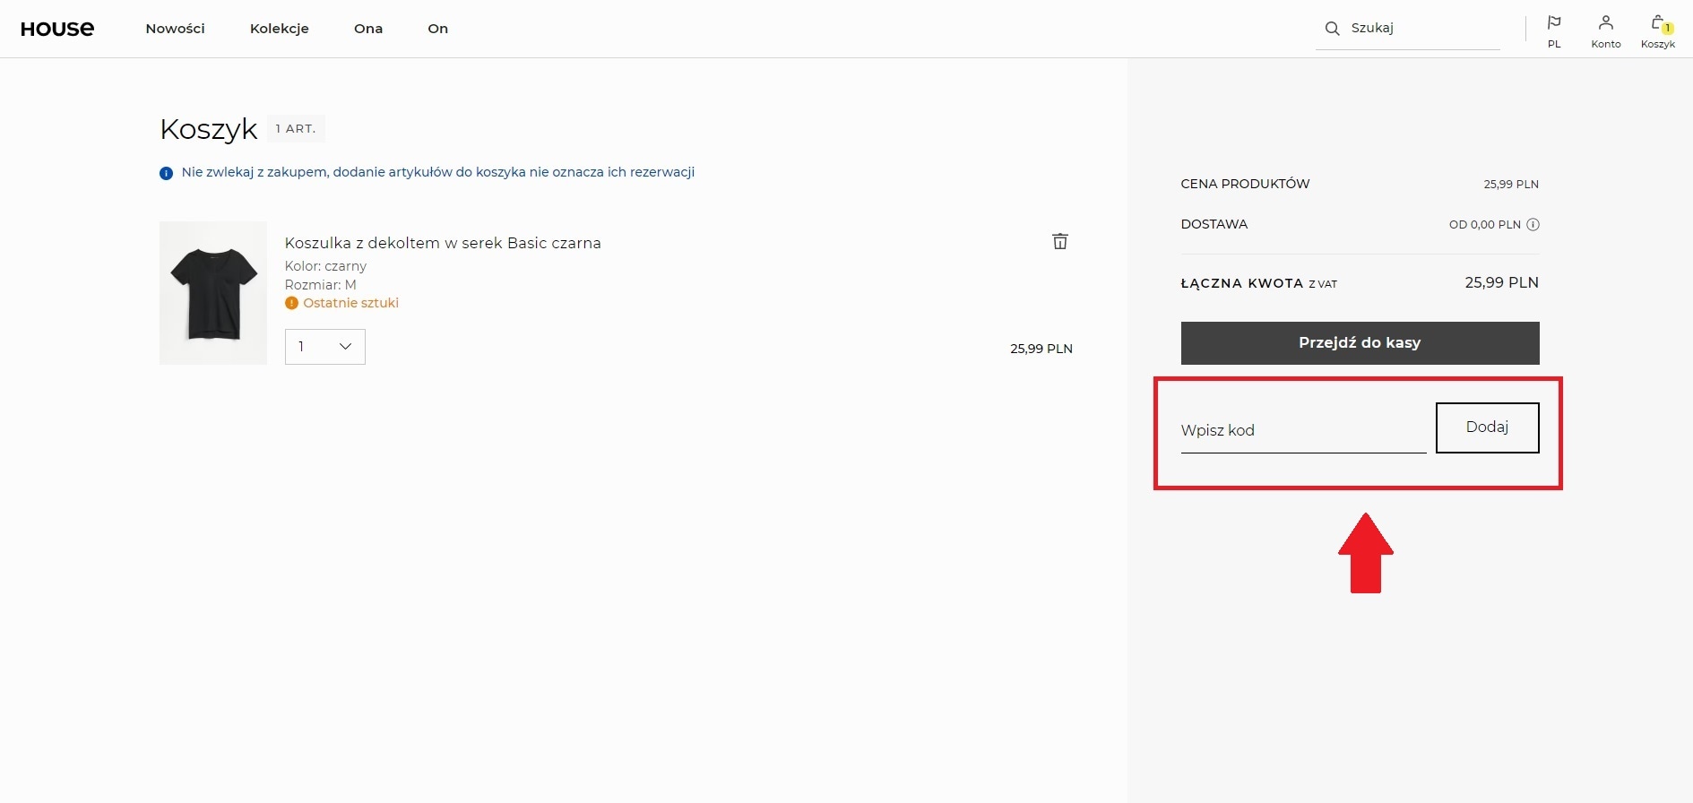Open the Kolekcje menu
1693x803 pixels.
(x=280, y=29)
